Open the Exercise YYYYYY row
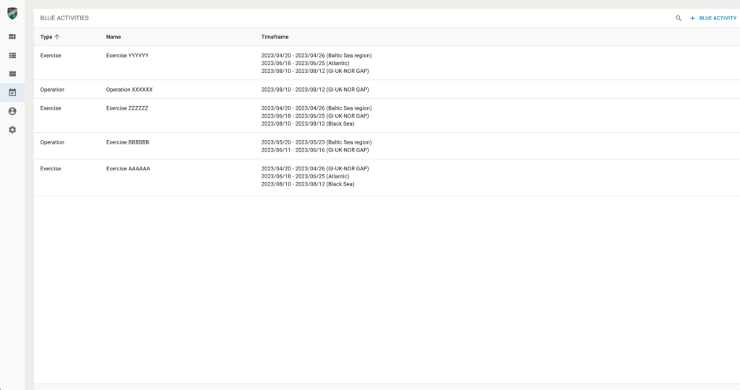This screenshot has height=390, width=740. (x=128, y=56)
